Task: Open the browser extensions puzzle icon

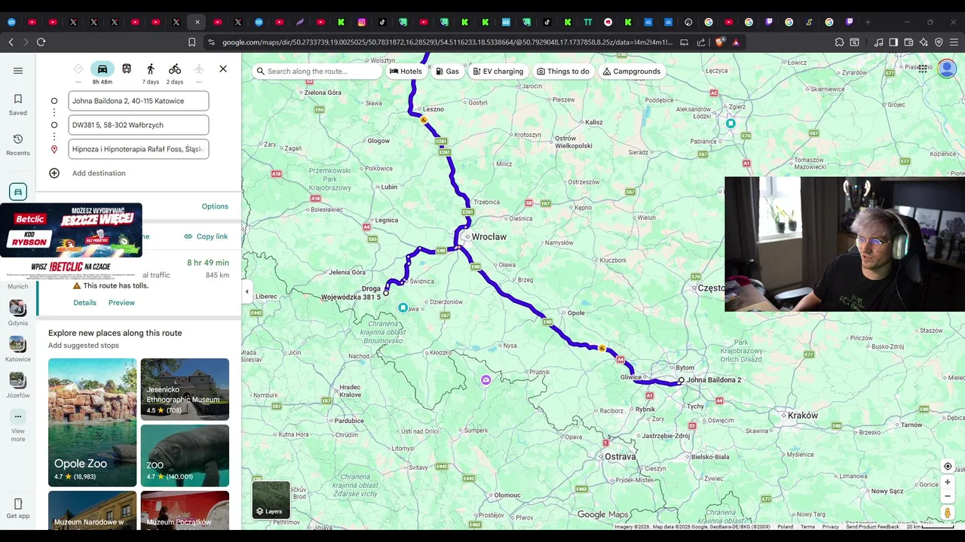Action: pyautogui.click(x=839, y=42)
